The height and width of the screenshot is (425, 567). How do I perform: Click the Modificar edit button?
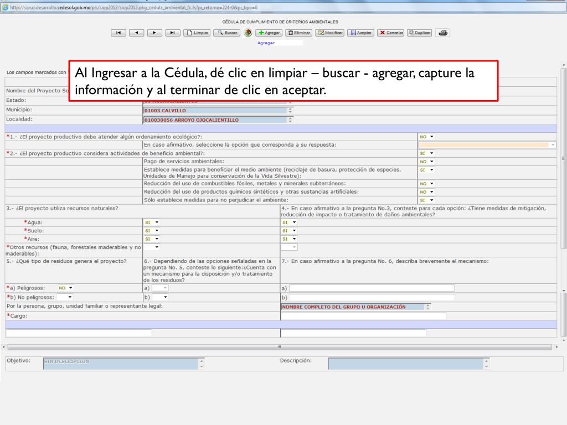[330, 33]
